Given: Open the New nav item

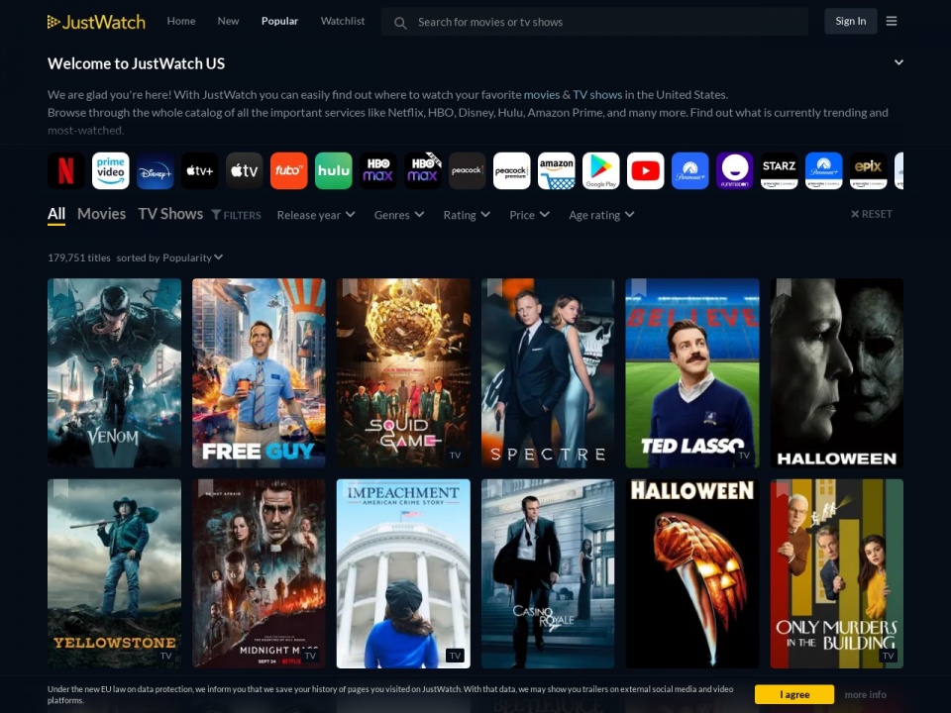Looking at the screenshot, I should (228, 21).
